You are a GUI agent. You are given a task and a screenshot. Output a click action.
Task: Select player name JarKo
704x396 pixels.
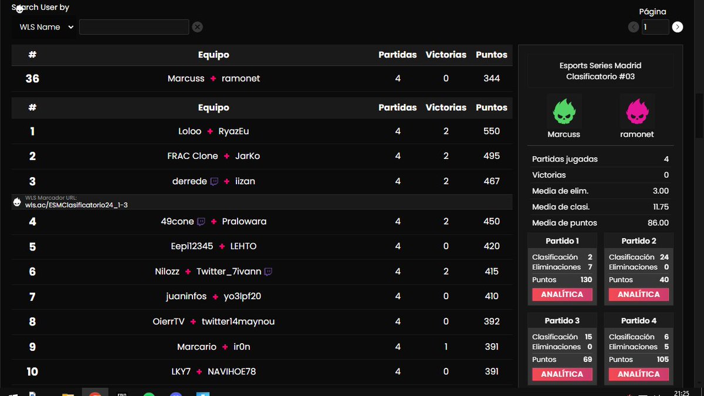248,156
